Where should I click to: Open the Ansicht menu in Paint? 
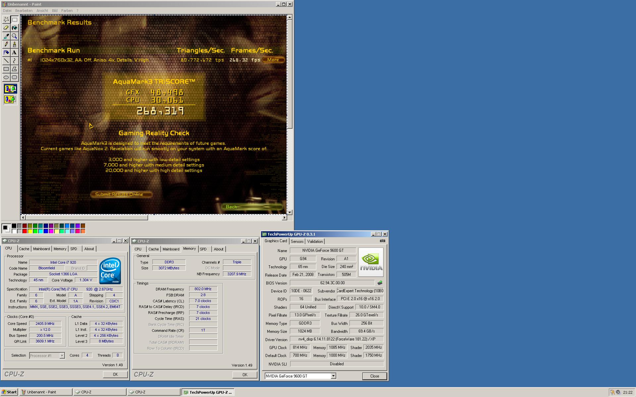click(42, 11)
